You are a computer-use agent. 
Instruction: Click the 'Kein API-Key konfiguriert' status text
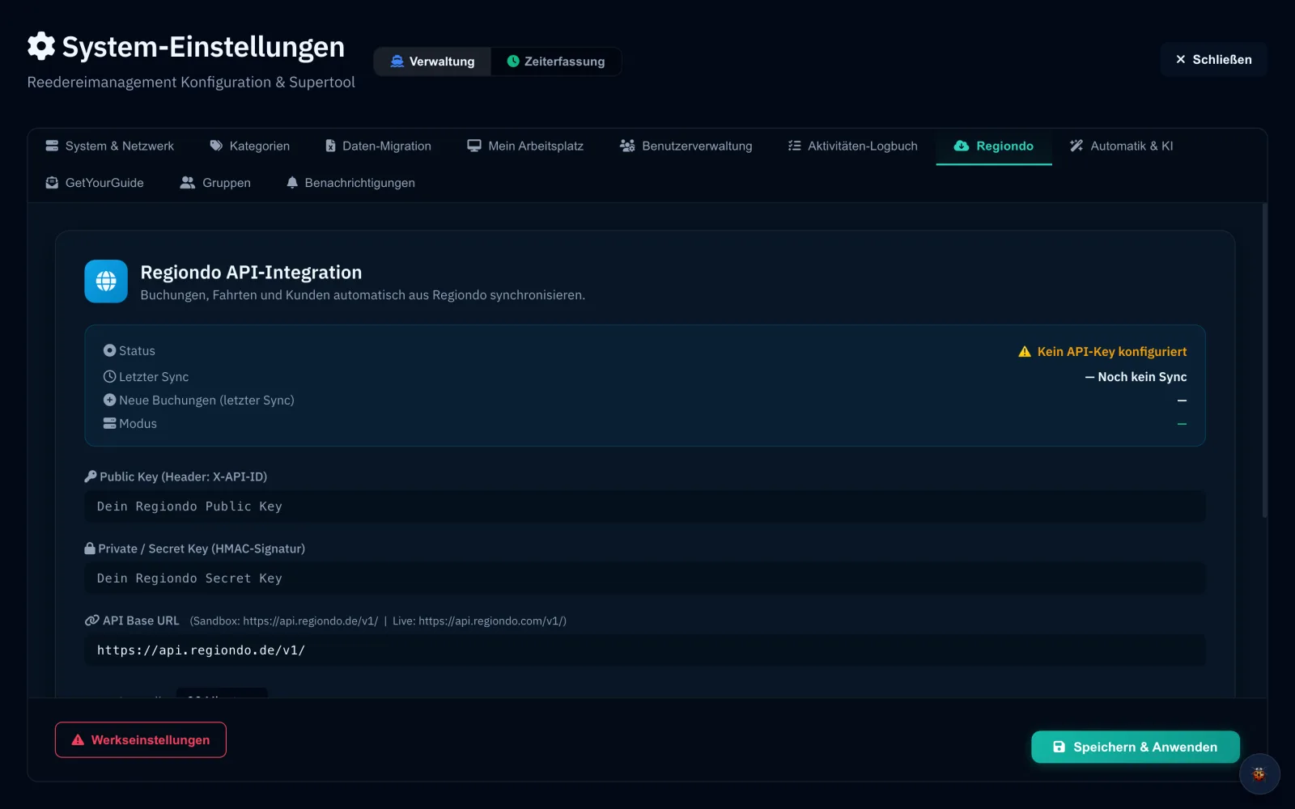tap(1112, 352)
